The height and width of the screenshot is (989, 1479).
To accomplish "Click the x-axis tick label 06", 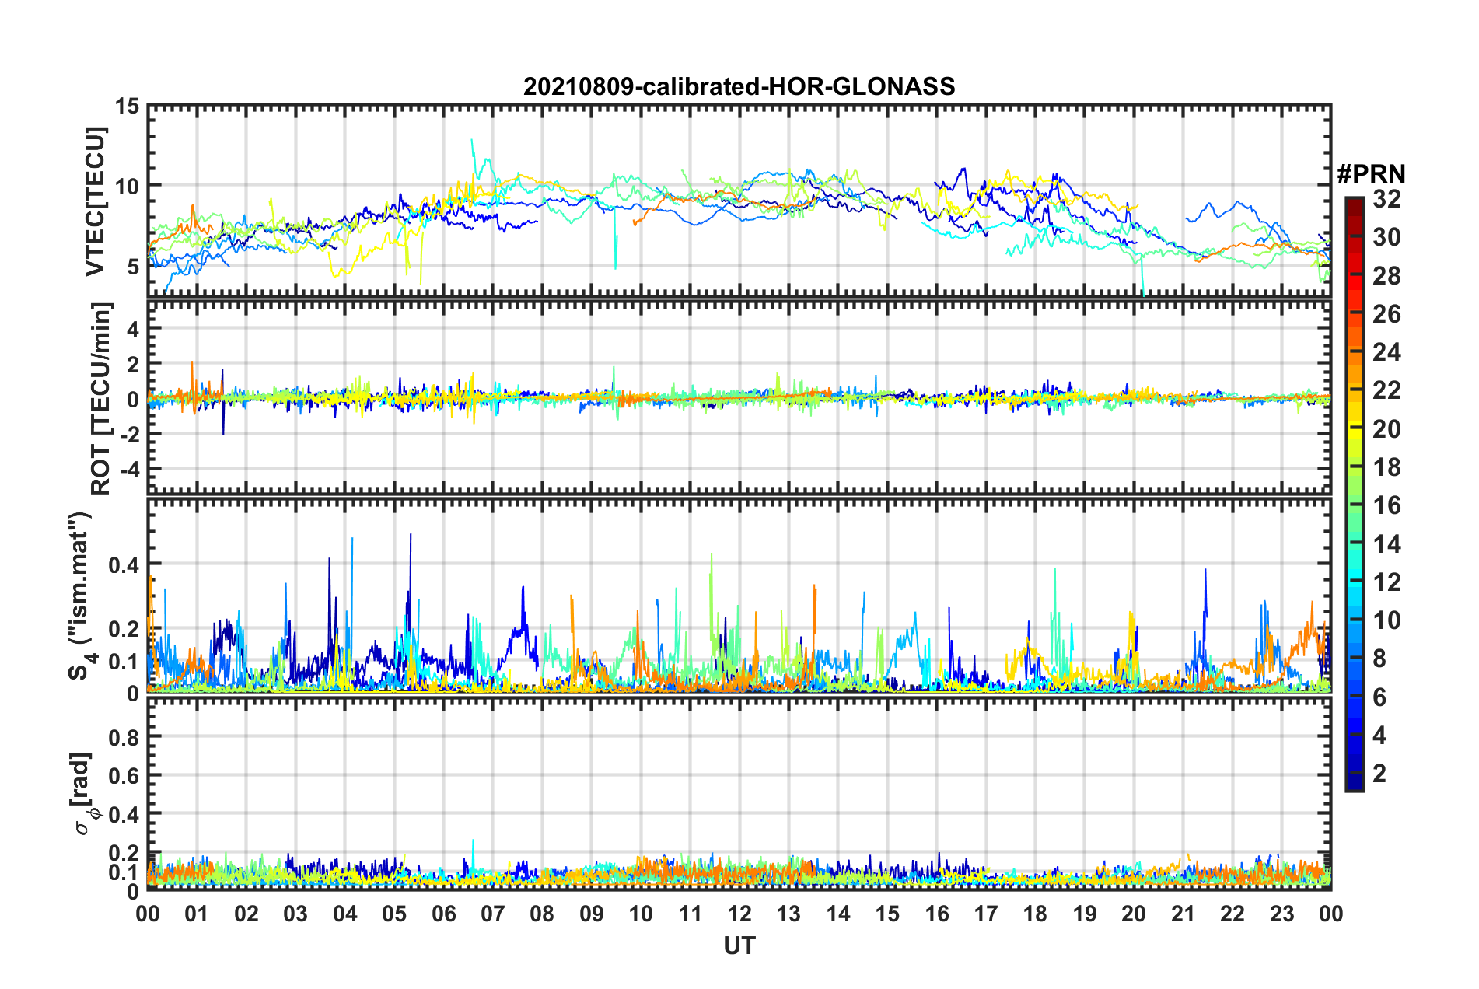I will (444, 914).
